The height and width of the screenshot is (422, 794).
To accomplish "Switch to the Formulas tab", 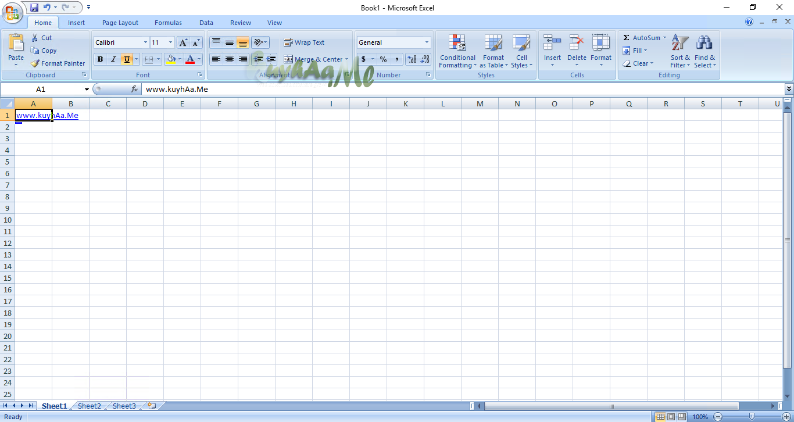I will point(168,23).
